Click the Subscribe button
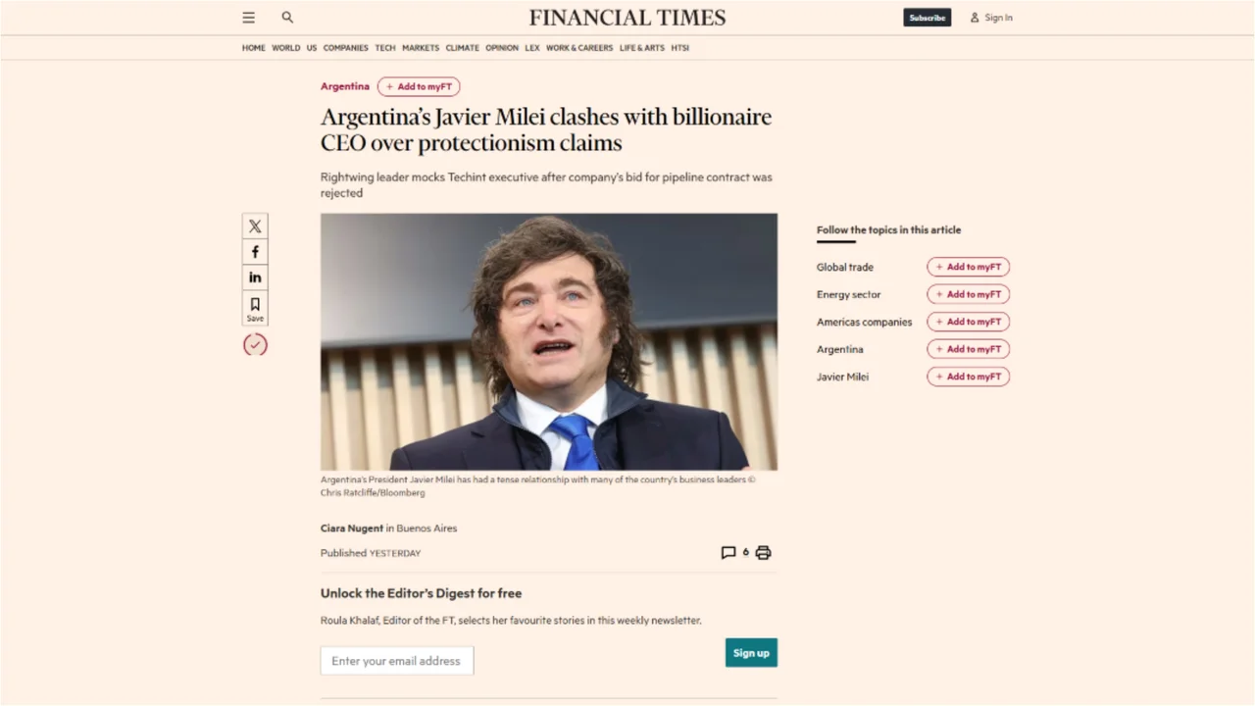The height and width of the screenshot is (706, 1255). pyautogui.click(x=927, y=17)
